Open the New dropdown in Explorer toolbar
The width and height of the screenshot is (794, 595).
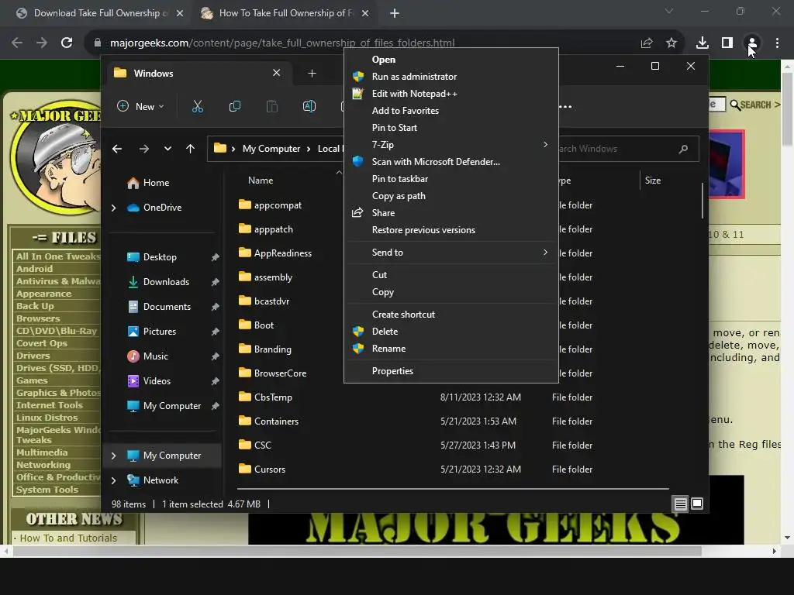[141, 106]
